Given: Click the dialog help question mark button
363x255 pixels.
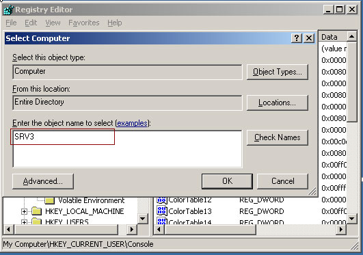Looking at the screenshot, I should coord(297,38).
